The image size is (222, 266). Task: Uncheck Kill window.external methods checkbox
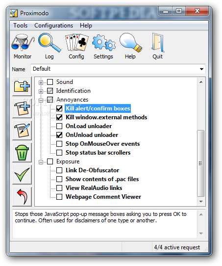tap(59, 117)
